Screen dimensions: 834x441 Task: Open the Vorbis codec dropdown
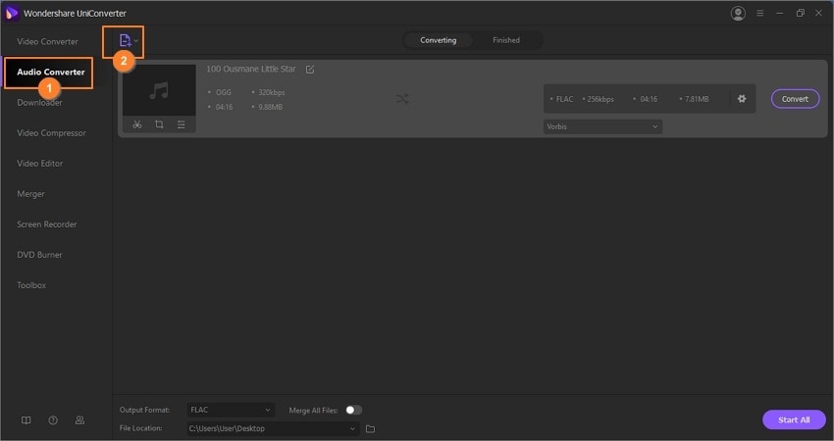(602, 127)
